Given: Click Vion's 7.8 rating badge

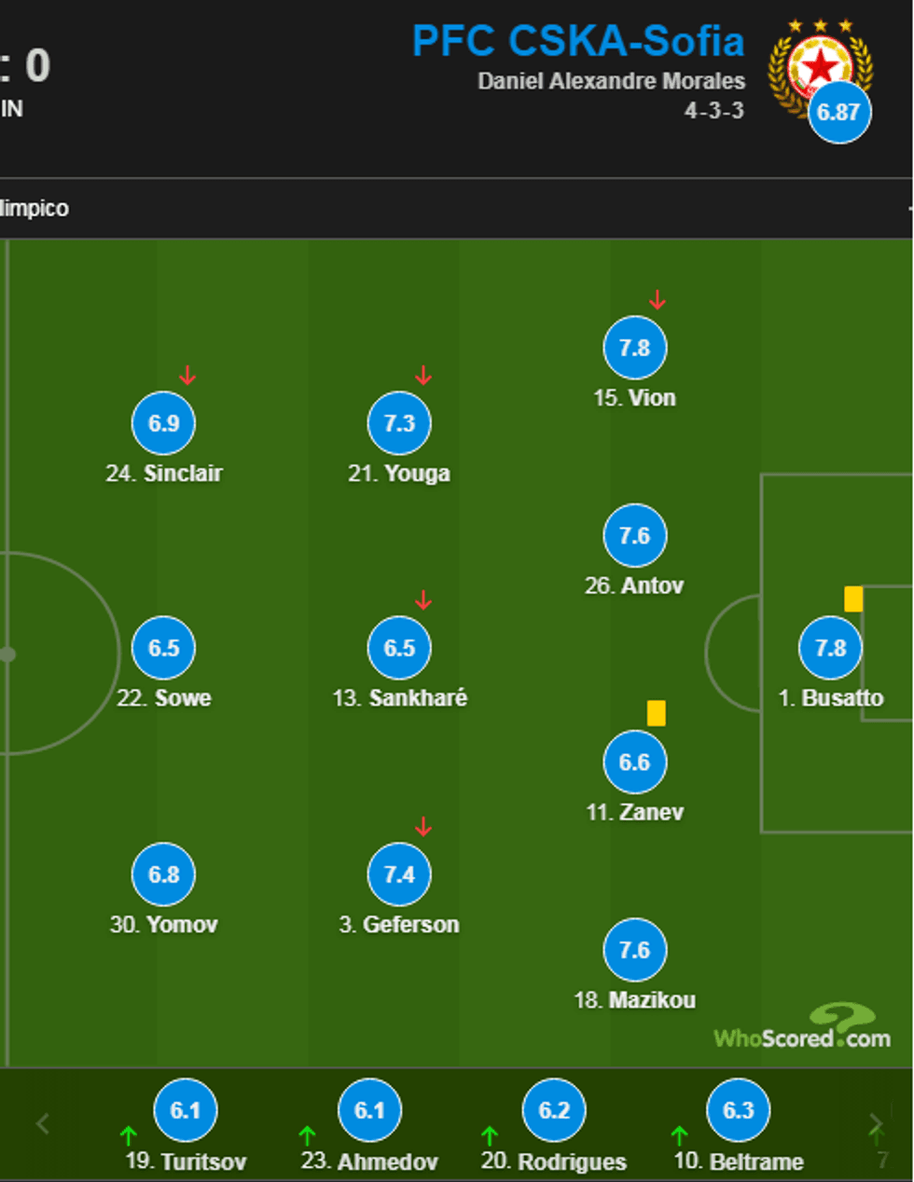Looking at the screenshot, I should pyautogui.click(x=635, y=349).
